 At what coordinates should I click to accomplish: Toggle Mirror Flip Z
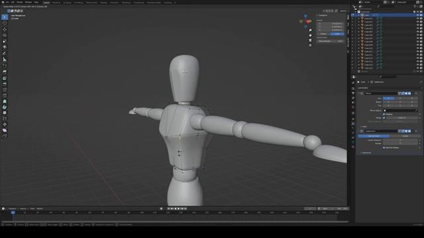[412, 106]
